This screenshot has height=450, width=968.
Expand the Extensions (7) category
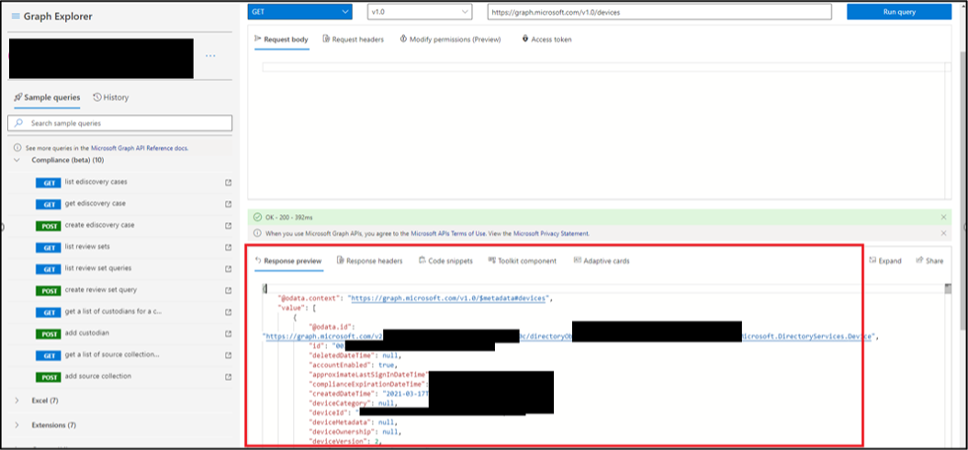click(17, 425)
